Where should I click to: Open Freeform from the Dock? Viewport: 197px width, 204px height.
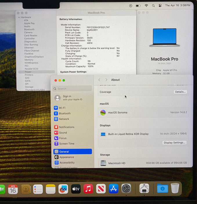click(x=63, y=189)
